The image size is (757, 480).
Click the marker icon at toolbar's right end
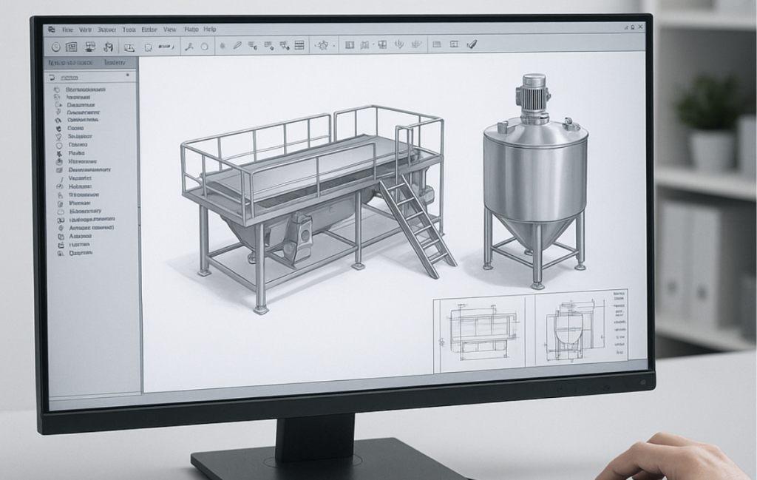point(472,44)
